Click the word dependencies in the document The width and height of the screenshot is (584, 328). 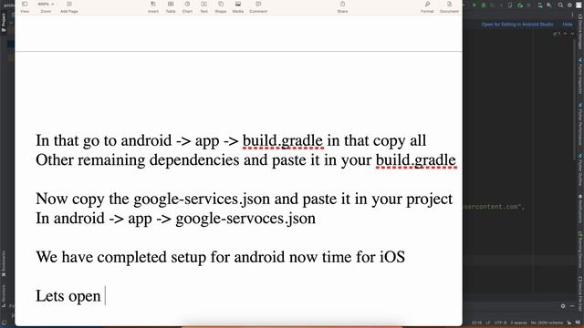pyautogui.click(x=194, y=160)
